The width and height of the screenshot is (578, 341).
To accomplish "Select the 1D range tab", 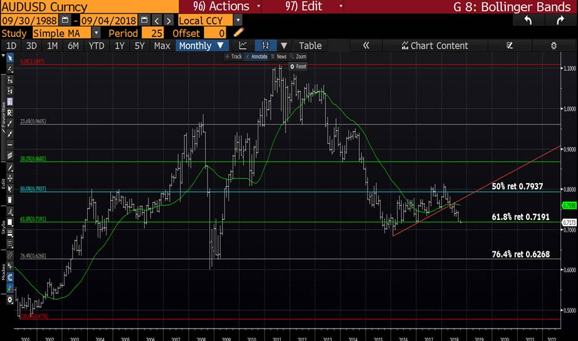I will pyautogui.click(x=11, y=46).
